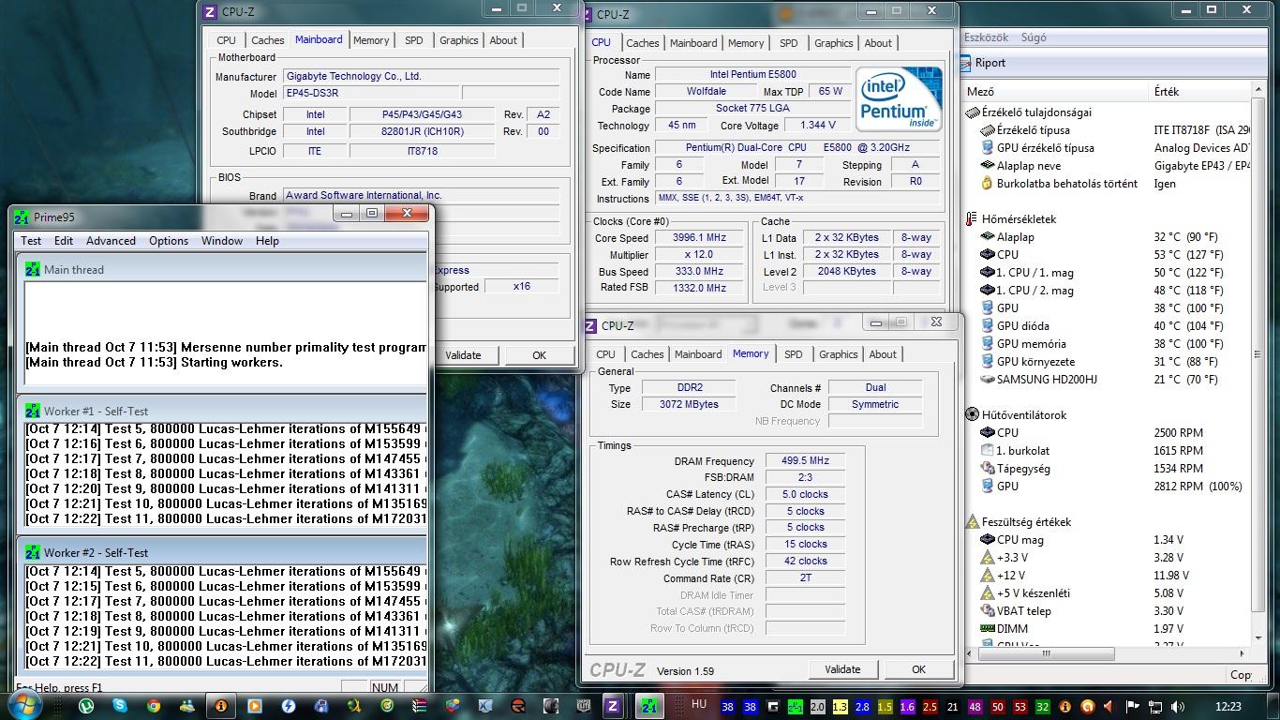Select the VBAT telep voltage row

pos(1106,611)
